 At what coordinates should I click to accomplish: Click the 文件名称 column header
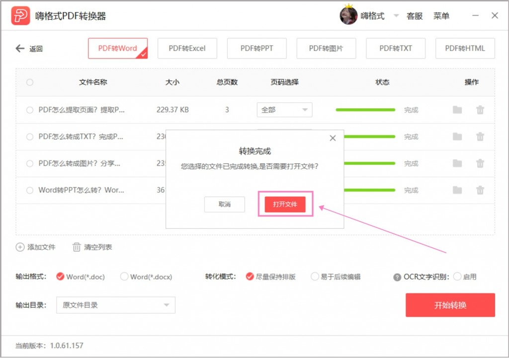[x=93, y=82]
